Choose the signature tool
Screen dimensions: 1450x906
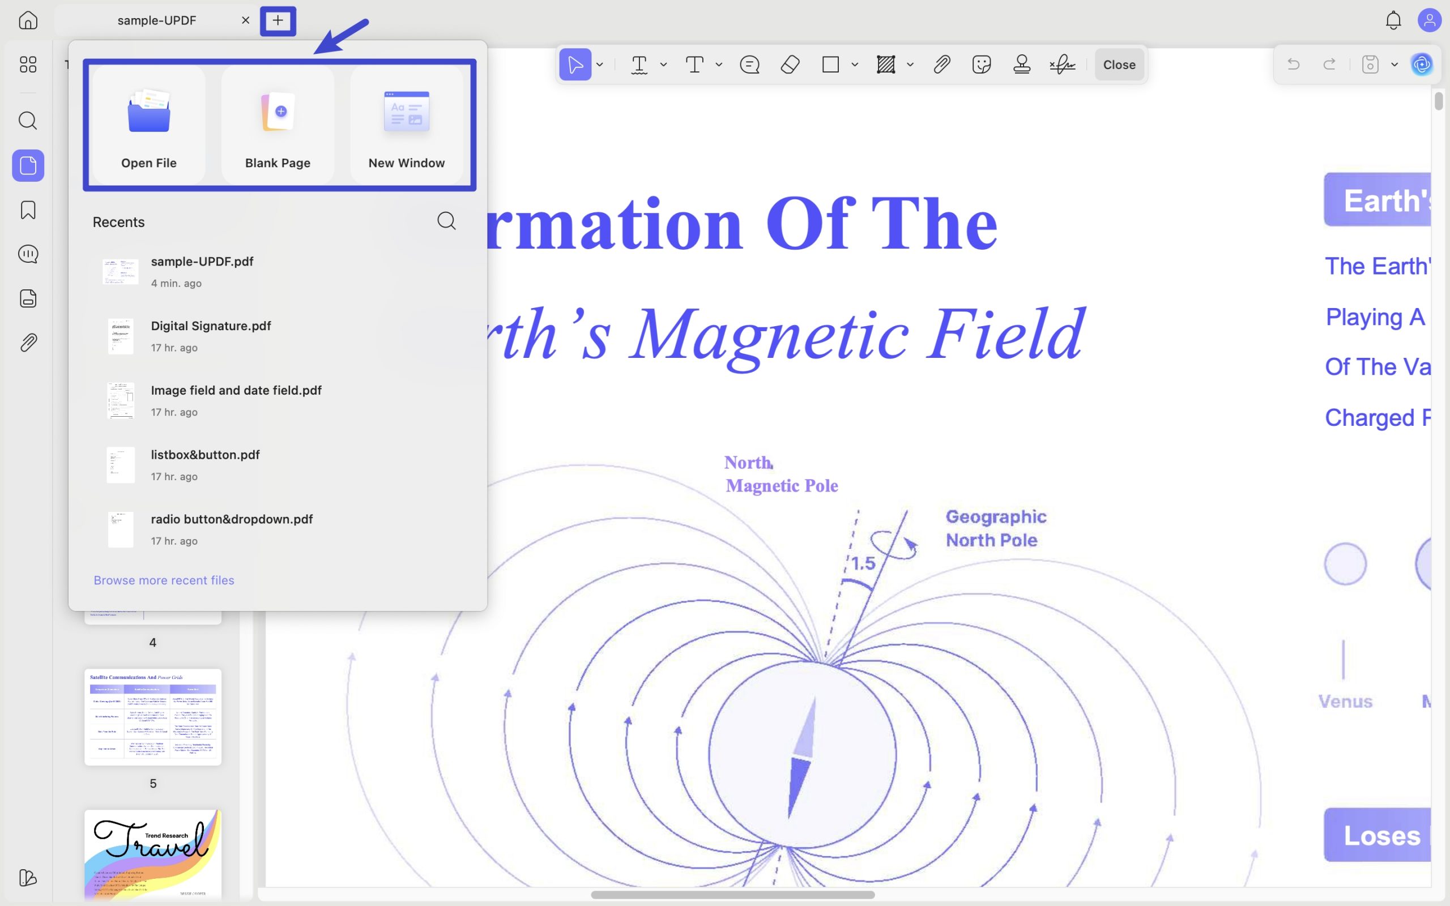click(x=1063, y=64)
